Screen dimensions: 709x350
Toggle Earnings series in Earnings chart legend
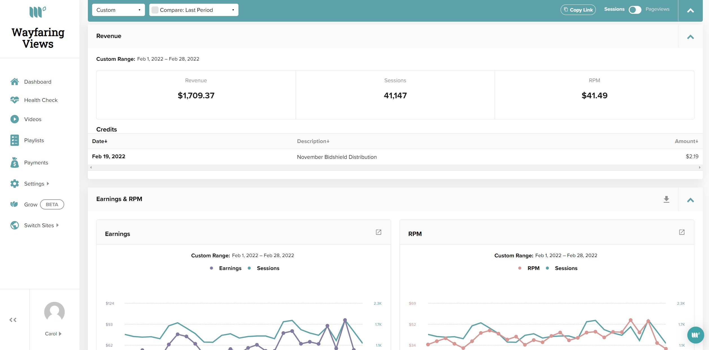226,268
